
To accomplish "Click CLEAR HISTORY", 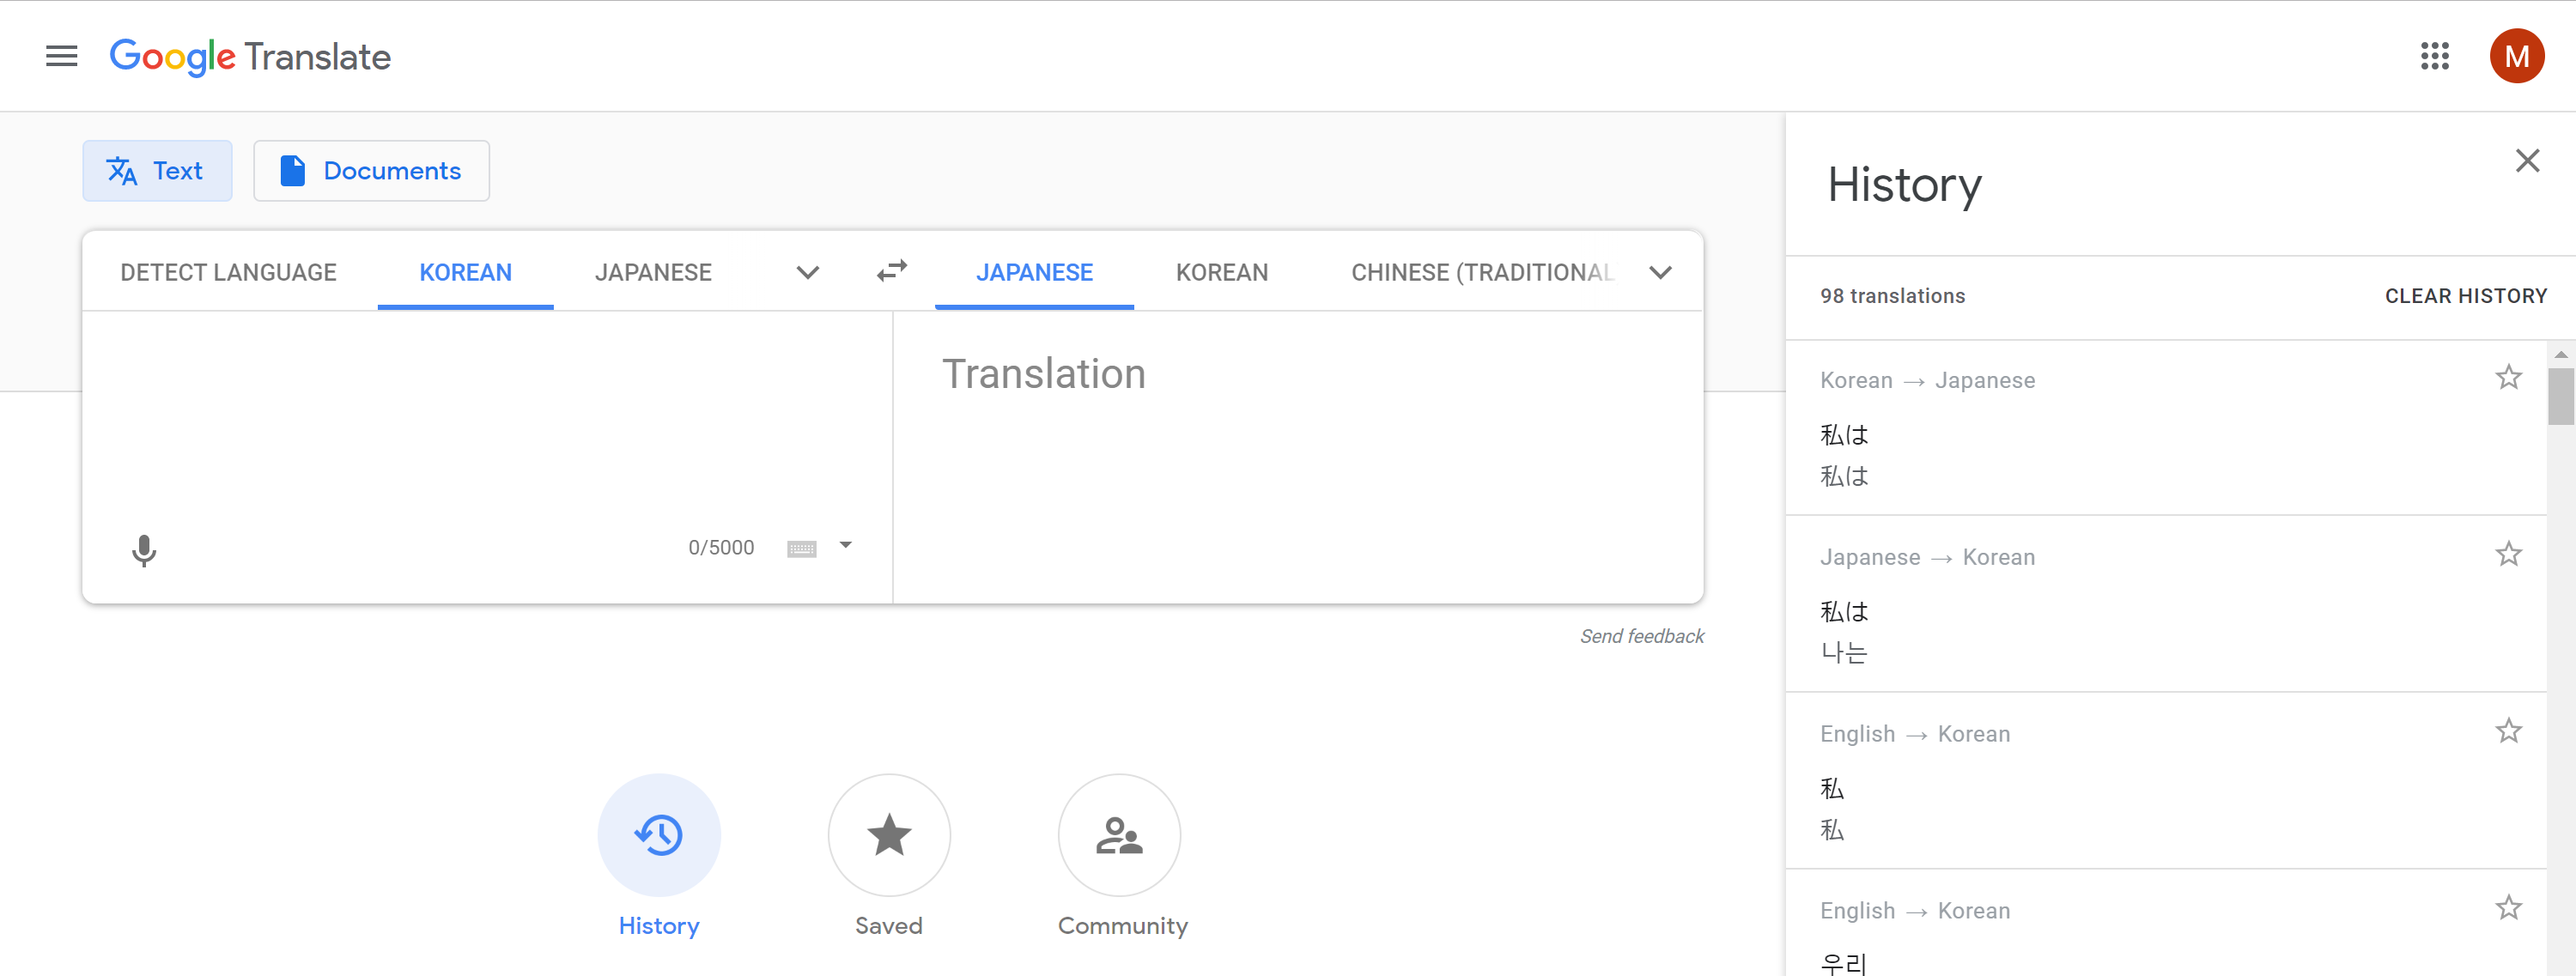I will (x=2465, y=296).
